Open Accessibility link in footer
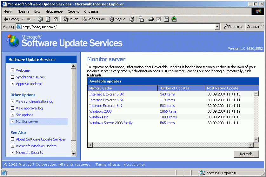Image resolution: width=266 pixels, height=177 pixels. 135,164
